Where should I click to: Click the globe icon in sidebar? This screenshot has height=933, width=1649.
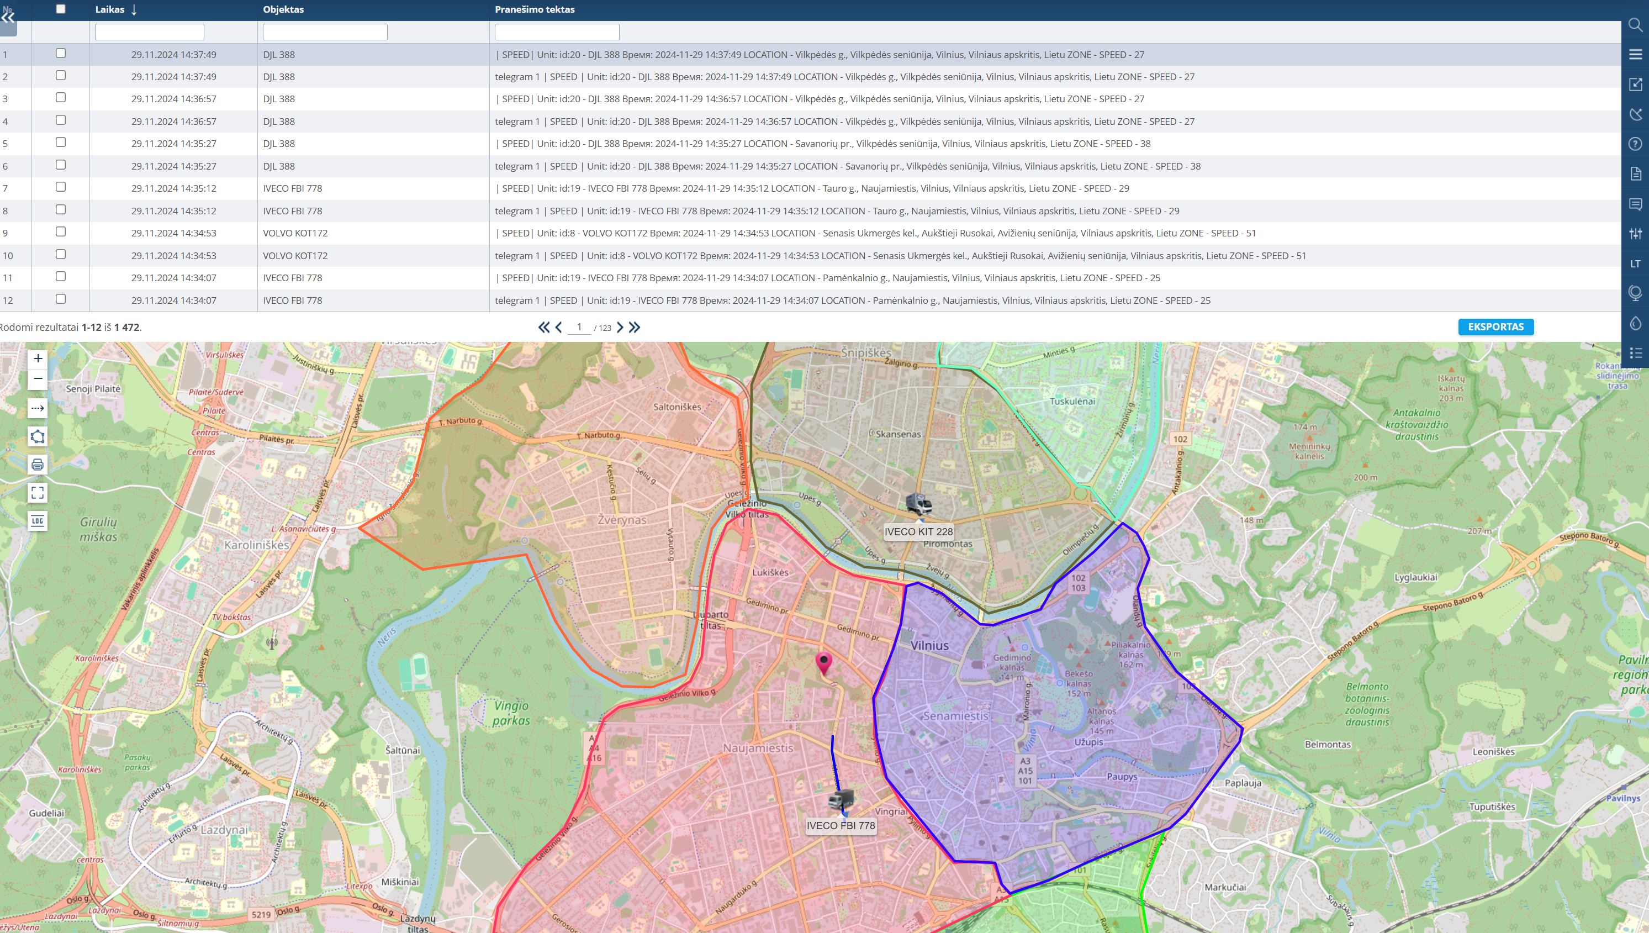[1635, 293]
